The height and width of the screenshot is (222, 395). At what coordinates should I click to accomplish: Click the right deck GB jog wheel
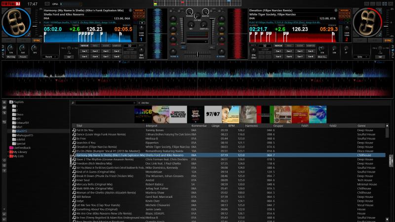367,23
